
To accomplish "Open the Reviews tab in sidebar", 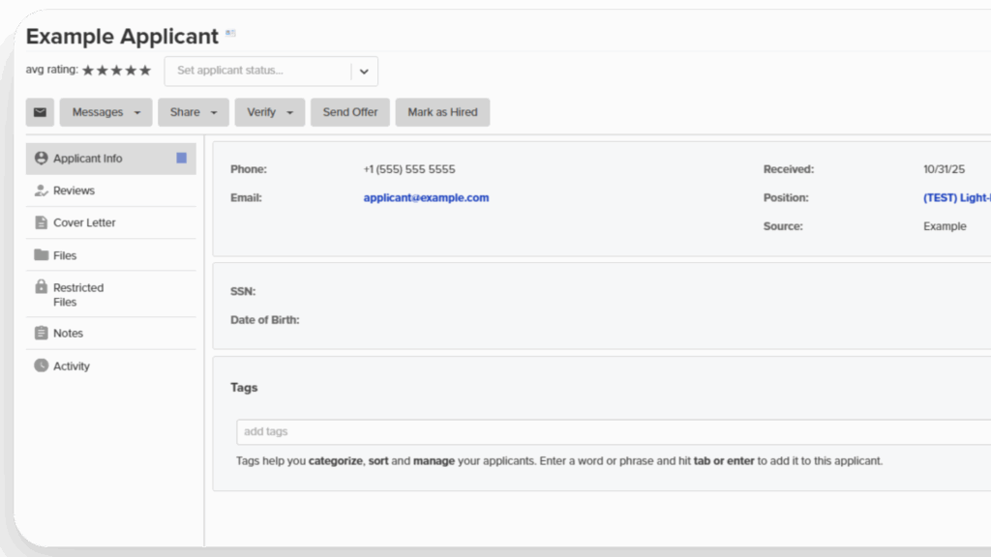I will coord(74,191).
